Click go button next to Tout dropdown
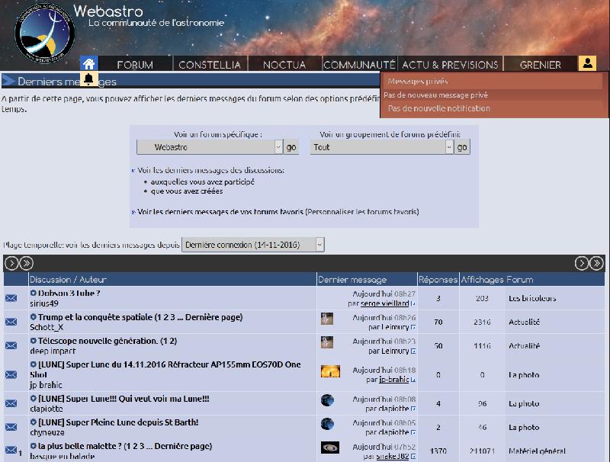Viewport: 610px width, 462px height. click(x=462, y=147)
